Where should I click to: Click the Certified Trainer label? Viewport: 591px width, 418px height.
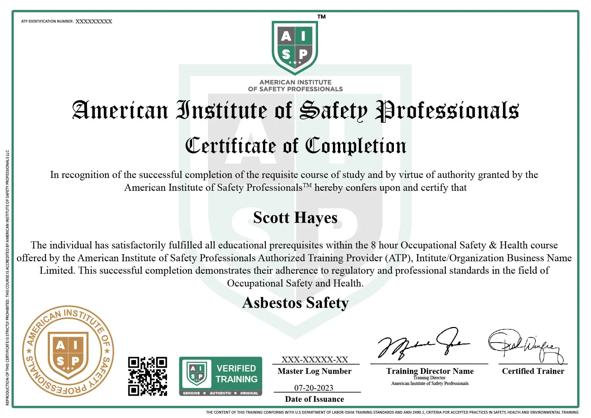tap(533, 371)
